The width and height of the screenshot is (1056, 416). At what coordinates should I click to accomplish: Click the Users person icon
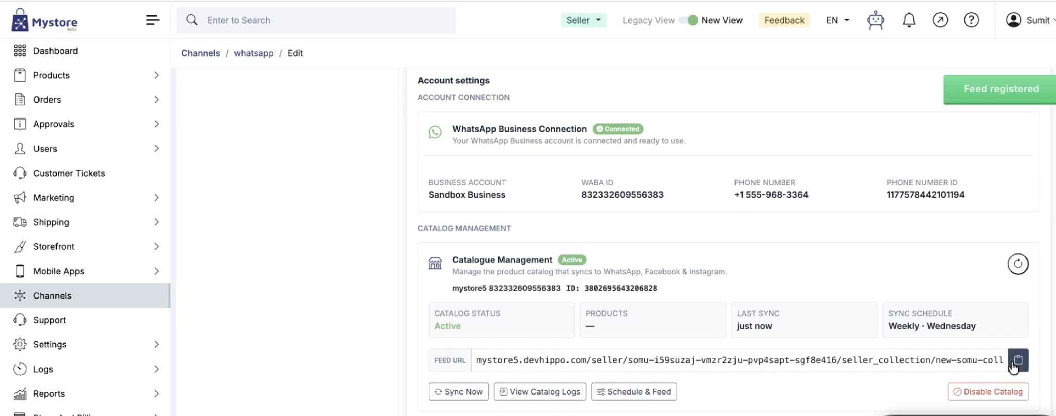coord(20,149)
